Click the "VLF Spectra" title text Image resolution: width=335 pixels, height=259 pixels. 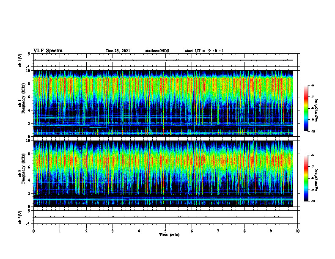coord(48,51)
